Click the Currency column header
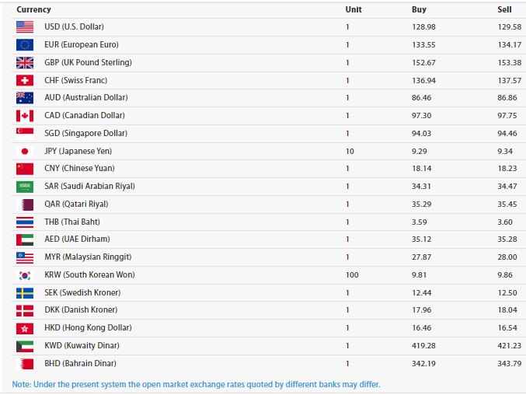The width and height of the screenshot is (526, 395). pos(33,9)
